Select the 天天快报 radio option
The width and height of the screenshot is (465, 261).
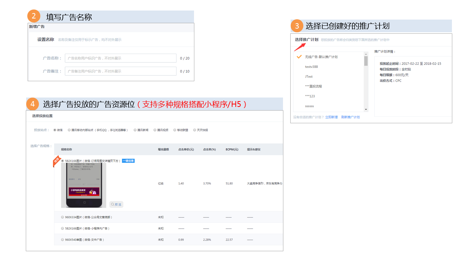click(x=195, y=130)
